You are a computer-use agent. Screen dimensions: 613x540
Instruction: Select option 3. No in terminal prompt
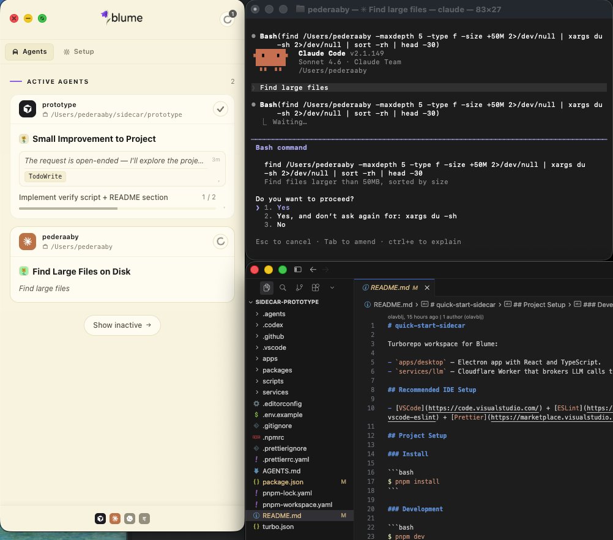point(275,224)
